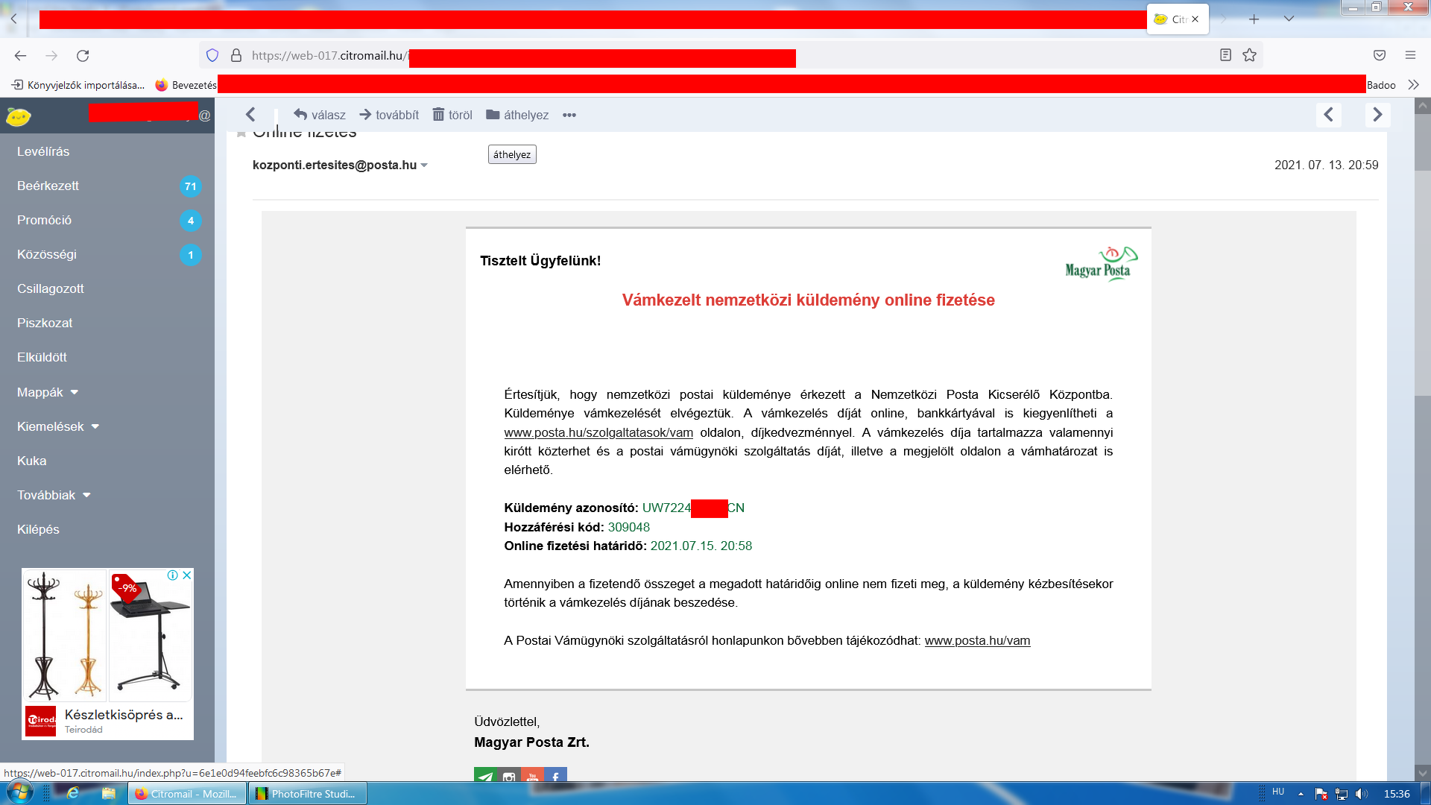Open sender details dropdown arrow
The height and width of the screenshot is (805, 1431).
(424, 165)
